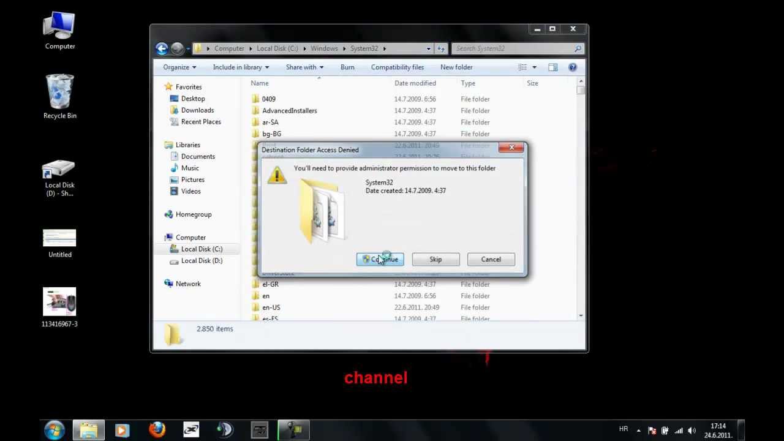Viewport: 784px width, 441px height.
Task: Open Windows Media Player from the taskbar
Action: click(123, 429)
